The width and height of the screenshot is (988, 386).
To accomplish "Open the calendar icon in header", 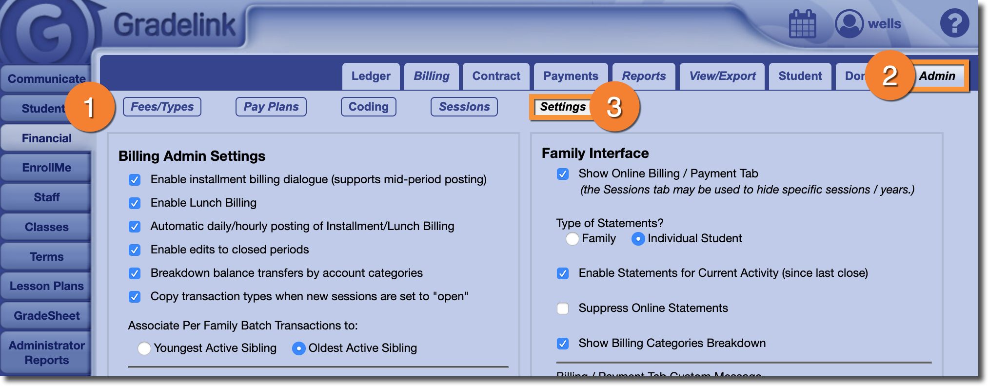I will pos(802,24).
